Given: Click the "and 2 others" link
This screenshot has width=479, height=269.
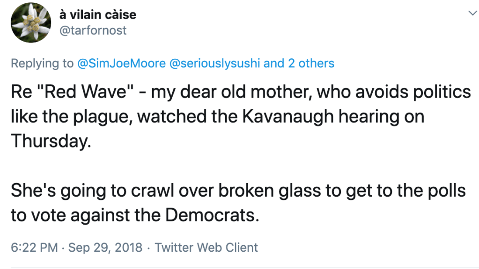Looking at the screenshot, I should (x=299, y=63).
